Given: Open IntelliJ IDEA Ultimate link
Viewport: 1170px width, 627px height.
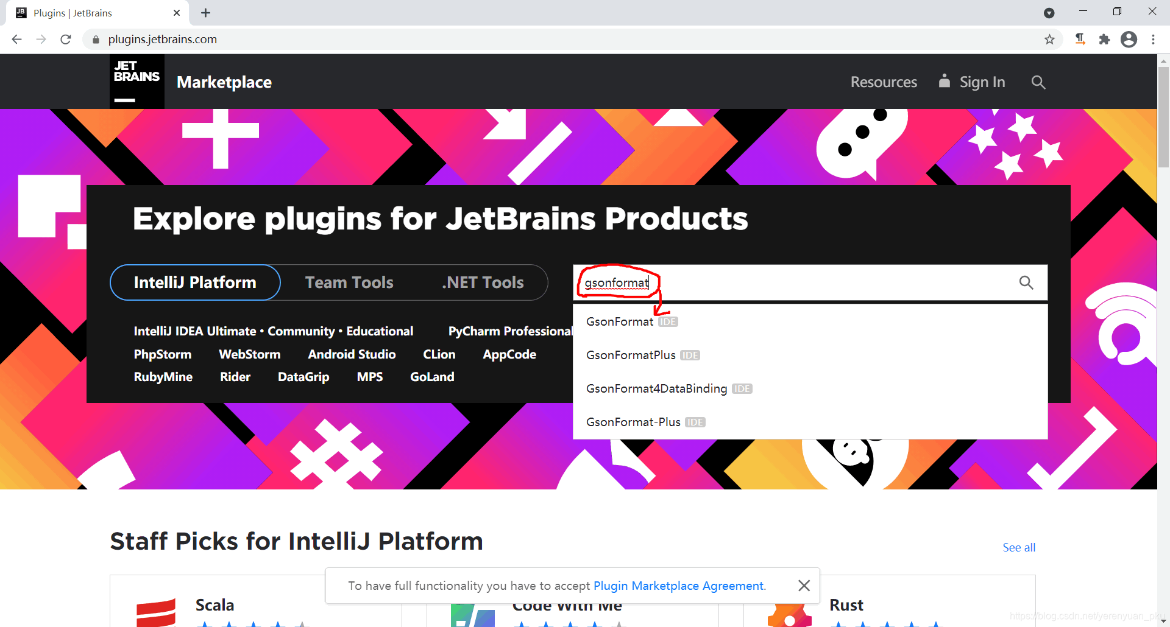Looking at the screenshot, I should 195,331.
